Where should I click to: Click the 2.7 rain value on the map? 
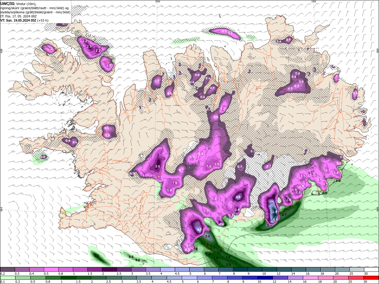pos(284,215)
